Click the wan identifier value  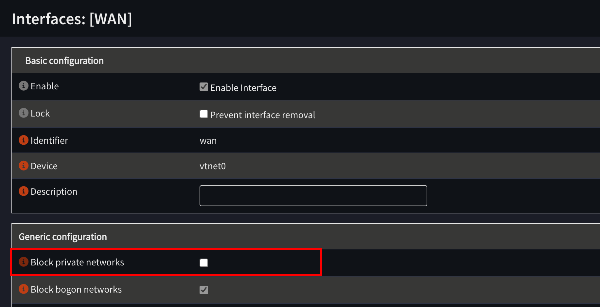tap(208, 140)
